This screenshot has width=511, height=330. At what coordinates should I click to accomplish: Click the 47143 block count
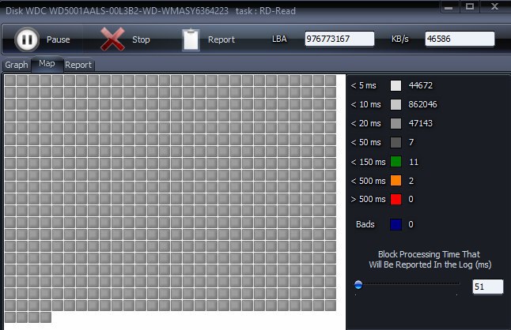point(421,123)
